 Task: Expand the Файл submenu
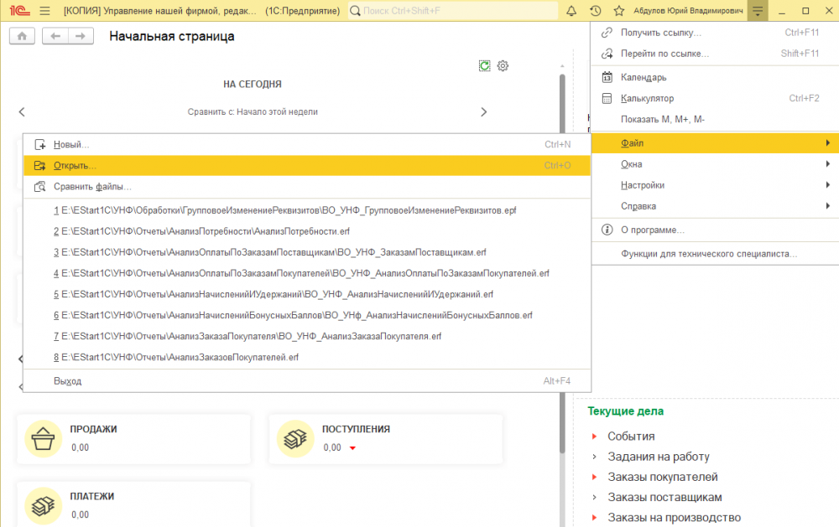point(716,143)
